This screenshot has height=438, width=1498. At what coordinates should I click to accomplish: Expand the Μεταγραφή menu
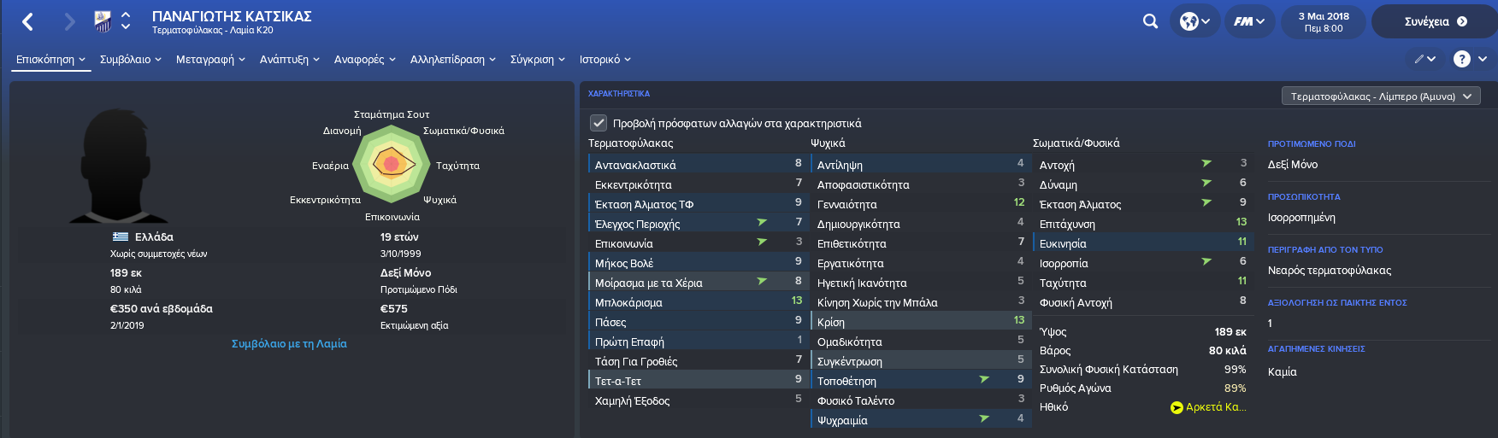click(x=210, y=59)
